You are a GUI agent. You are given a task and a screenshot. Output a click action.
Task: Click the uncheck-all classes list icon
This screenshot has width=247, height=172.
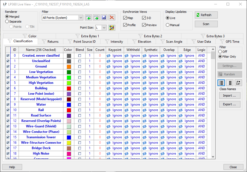click(x=230, y=83)
